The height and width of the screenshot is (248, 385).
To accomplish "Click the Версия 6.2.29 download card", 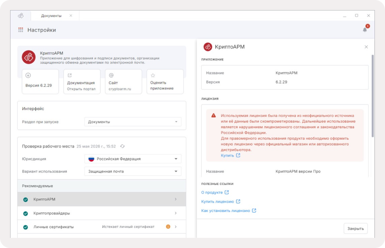I will [40, 82].
